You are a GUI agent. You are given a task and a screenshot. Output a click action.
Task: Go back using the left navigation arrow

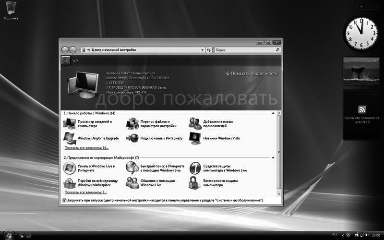[x=65, y=50]
